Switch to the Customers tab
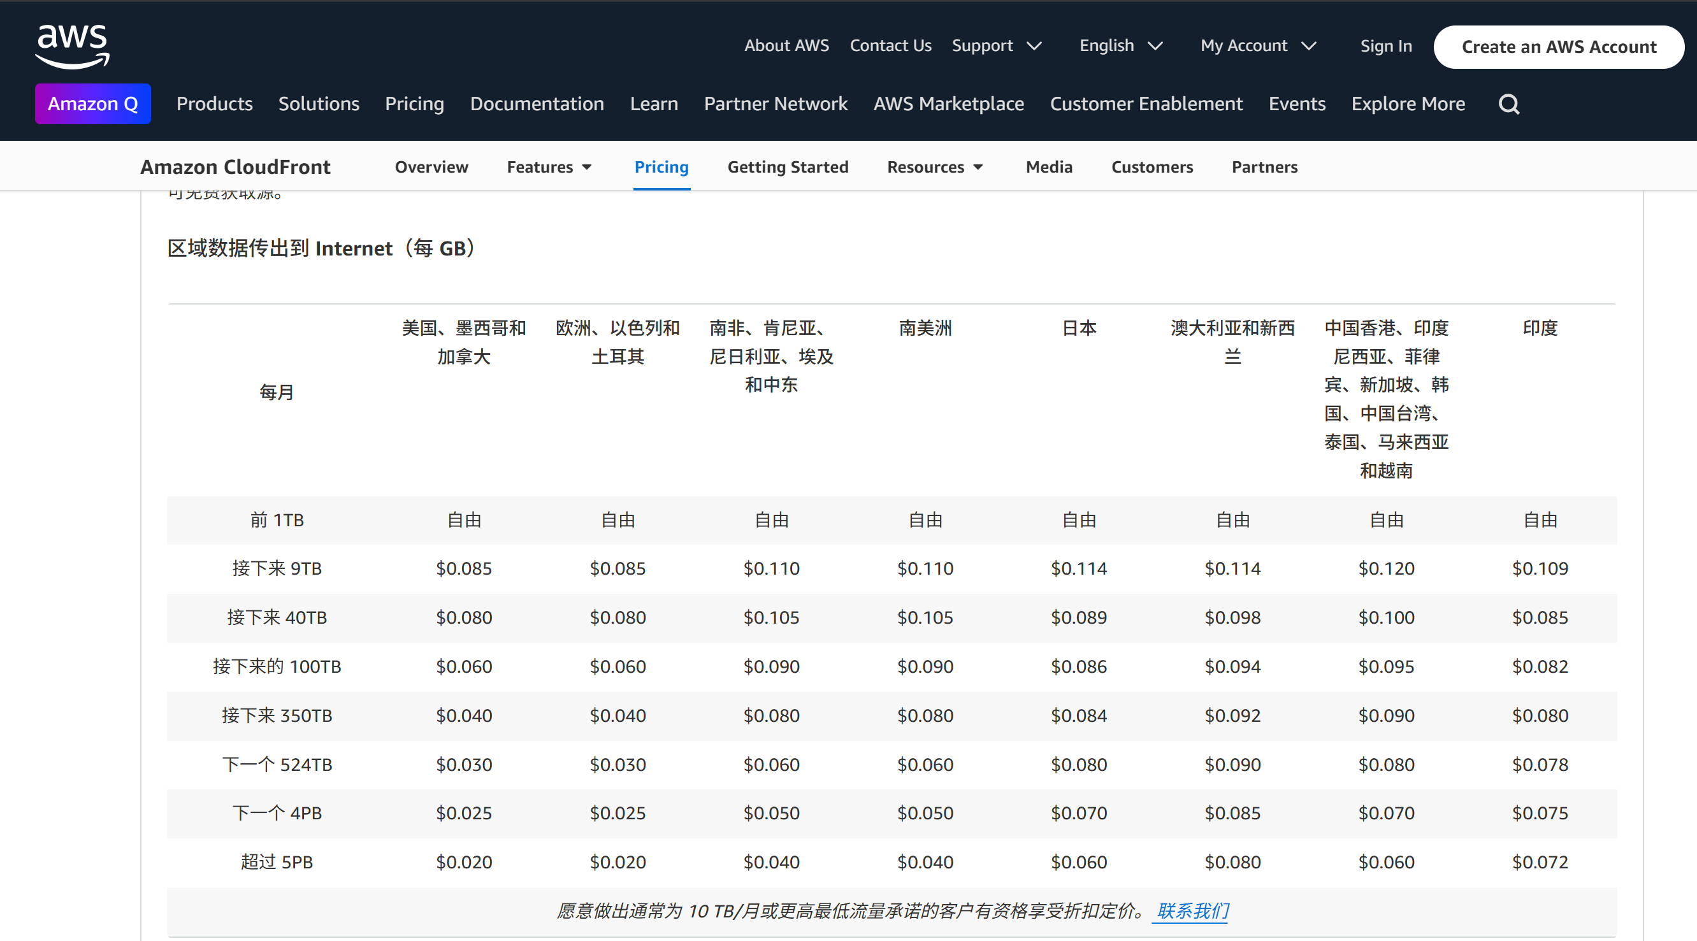Viewport: 1697px width, 941px height. click(1152, 166)
